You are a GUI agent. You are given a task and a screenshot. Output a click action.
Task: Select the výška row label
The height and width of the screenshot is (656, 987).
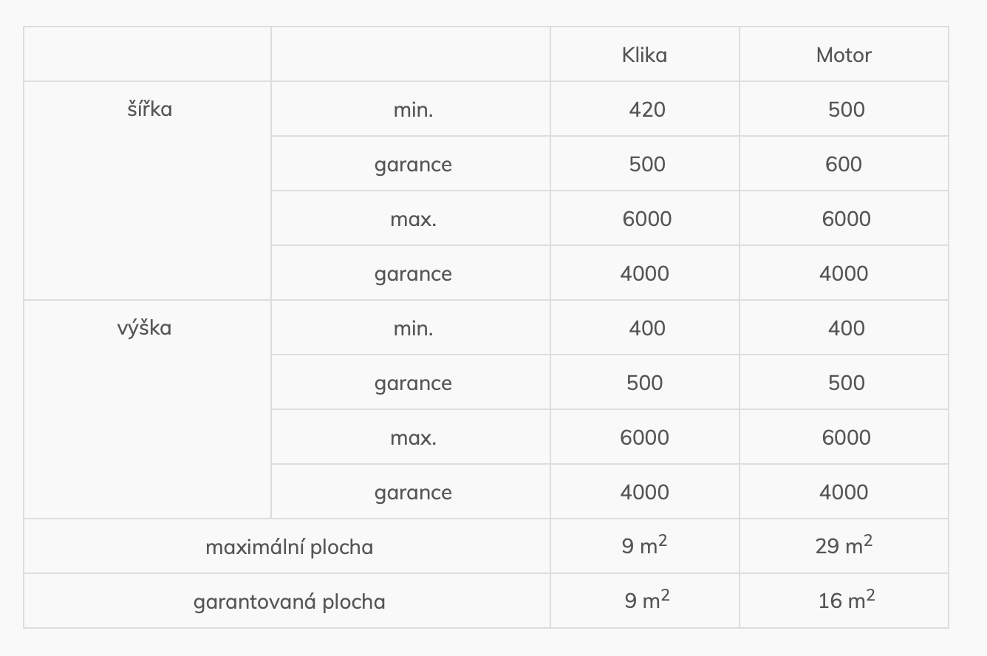144,328
